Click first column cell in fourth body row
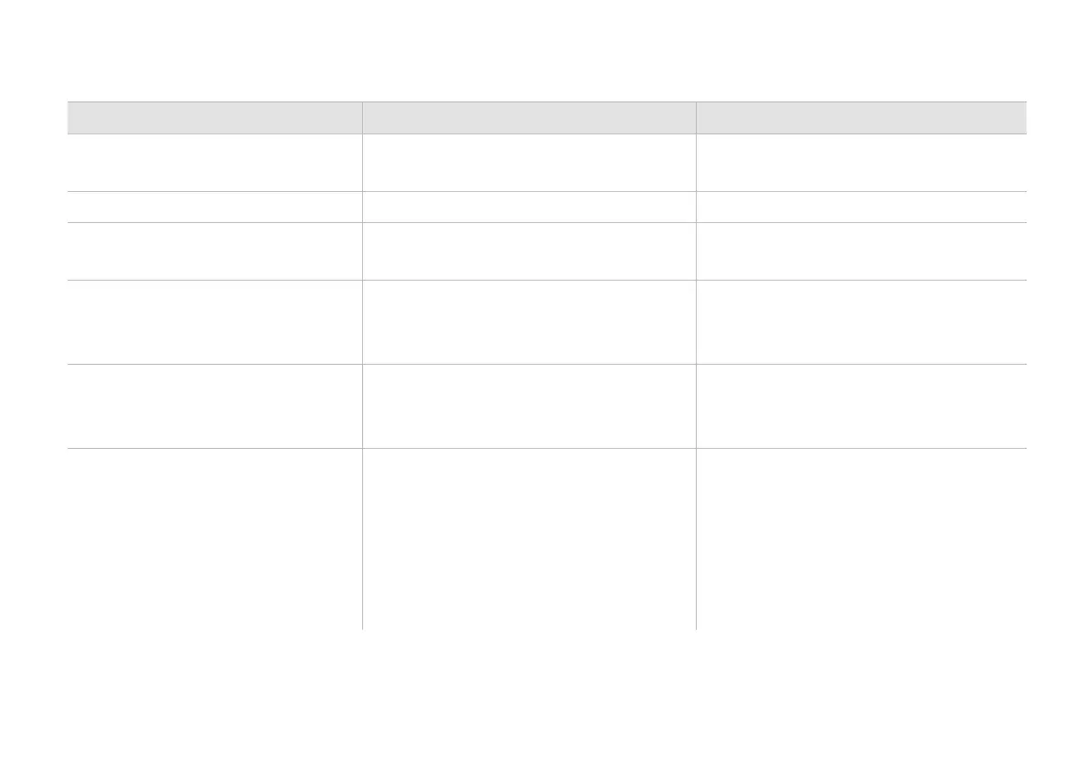This screenshot has width=1089, height=767. click(x=214, y=322)
